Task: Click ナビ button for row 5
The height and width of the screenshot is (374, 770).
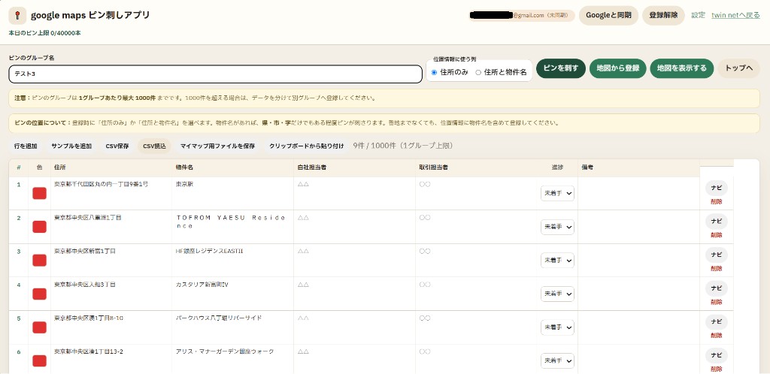Action: tap(716, 321)
